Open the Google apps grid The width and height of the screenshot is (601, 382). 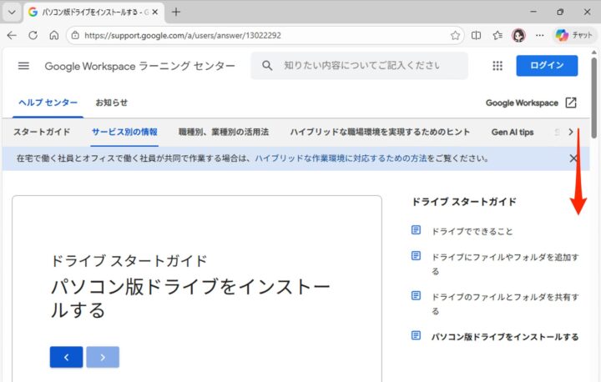tap(497, 67)
